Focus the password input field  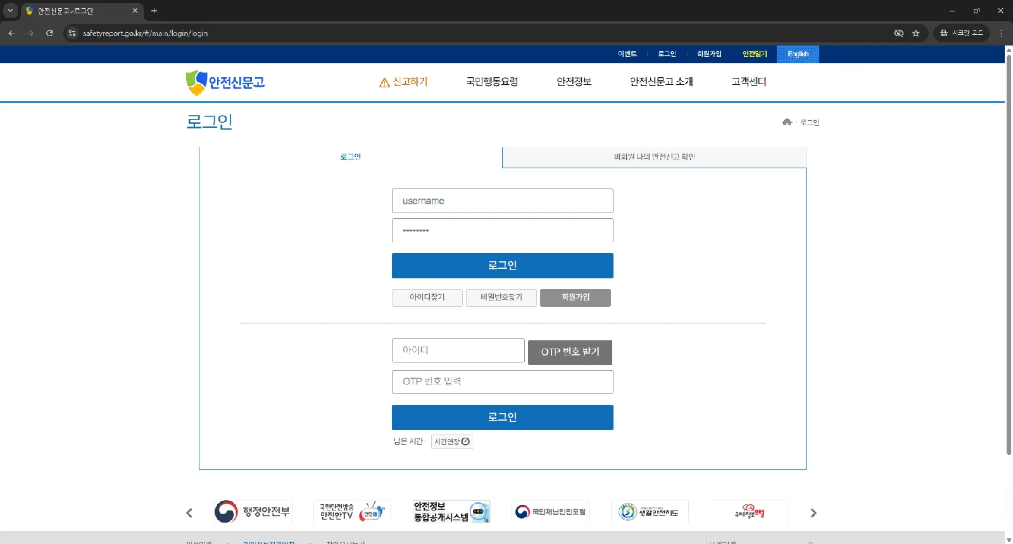[503, 230]
